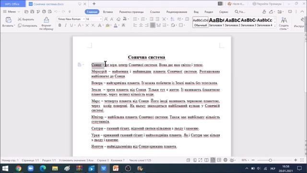Open the Меню dropdown
The width and height of the screenshot is (307, 173).
pyautogui.click(x=12, y=12)
